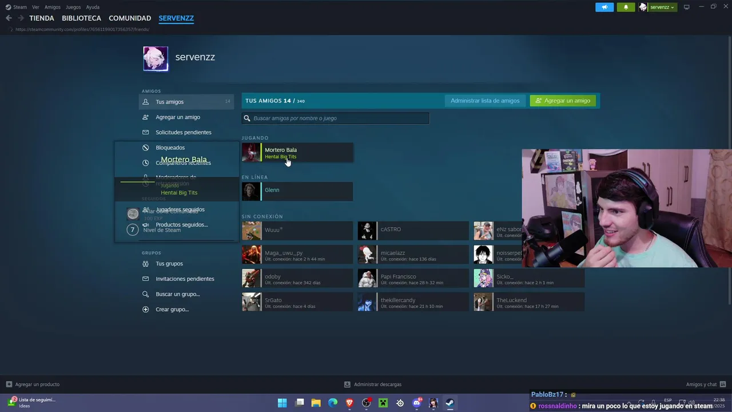Click the Buscar un grupo magnifier icon
Screen dimensions: 732x412
tap(145, 294)
